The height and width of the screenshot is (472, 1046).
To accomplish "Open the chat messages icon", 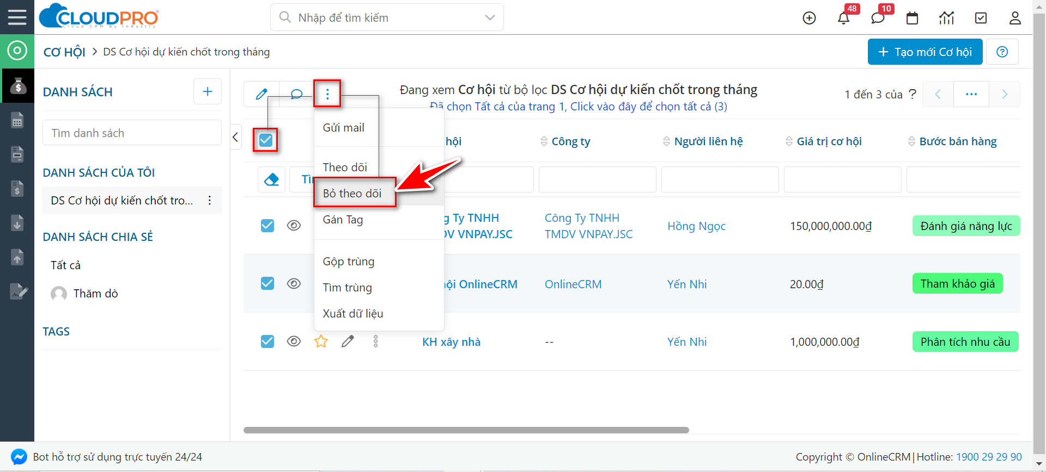I will [878, 18].
